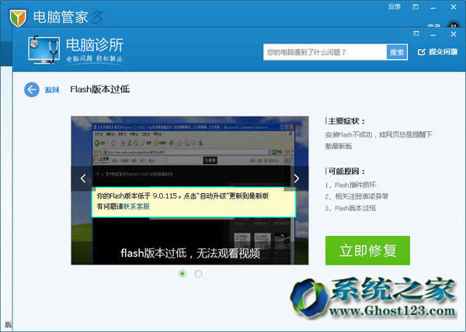This screenshot has width=466, height=332.
Task: Click the 提交问题 edit icon
Action: tap(422, 52)
